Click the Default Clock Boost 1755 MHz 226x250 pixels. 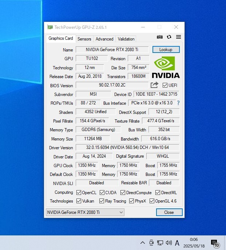pyautogui.click(x=168, y=174)
